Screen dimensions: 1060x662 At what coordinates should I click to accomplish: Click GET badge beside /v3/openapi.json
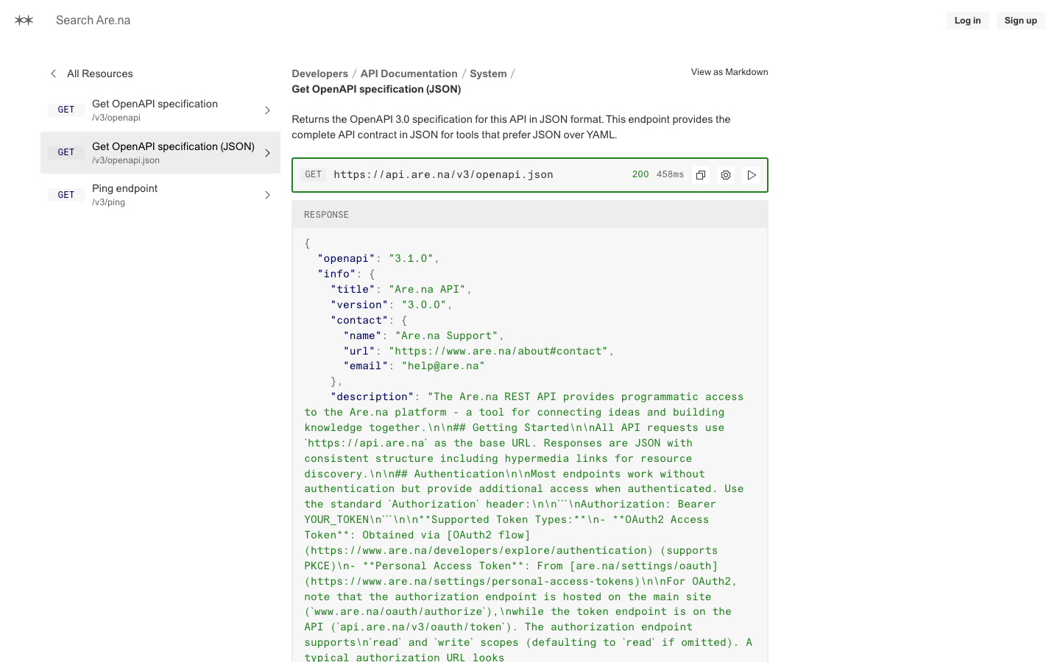[66, 152]
